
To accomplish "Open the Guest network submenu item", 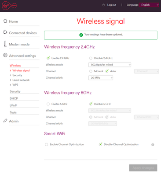I will tap(21, 80).
